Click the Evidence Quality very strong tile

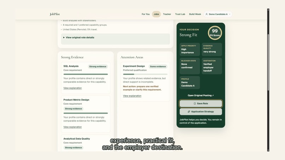coord(212,49)
